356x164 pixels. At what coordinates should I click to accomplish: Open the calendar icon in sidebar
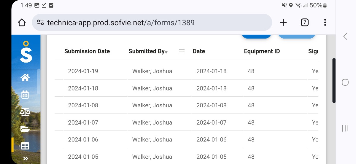pos(25,95)
